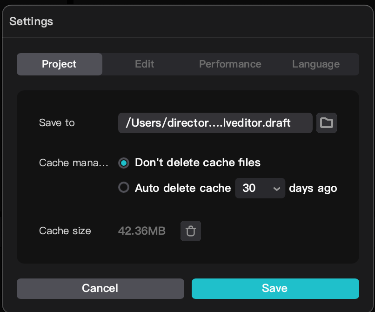Viewport: 375px width, 312px height.
Task: Open the folder browser for save location
Action: (x=327, y=123)
